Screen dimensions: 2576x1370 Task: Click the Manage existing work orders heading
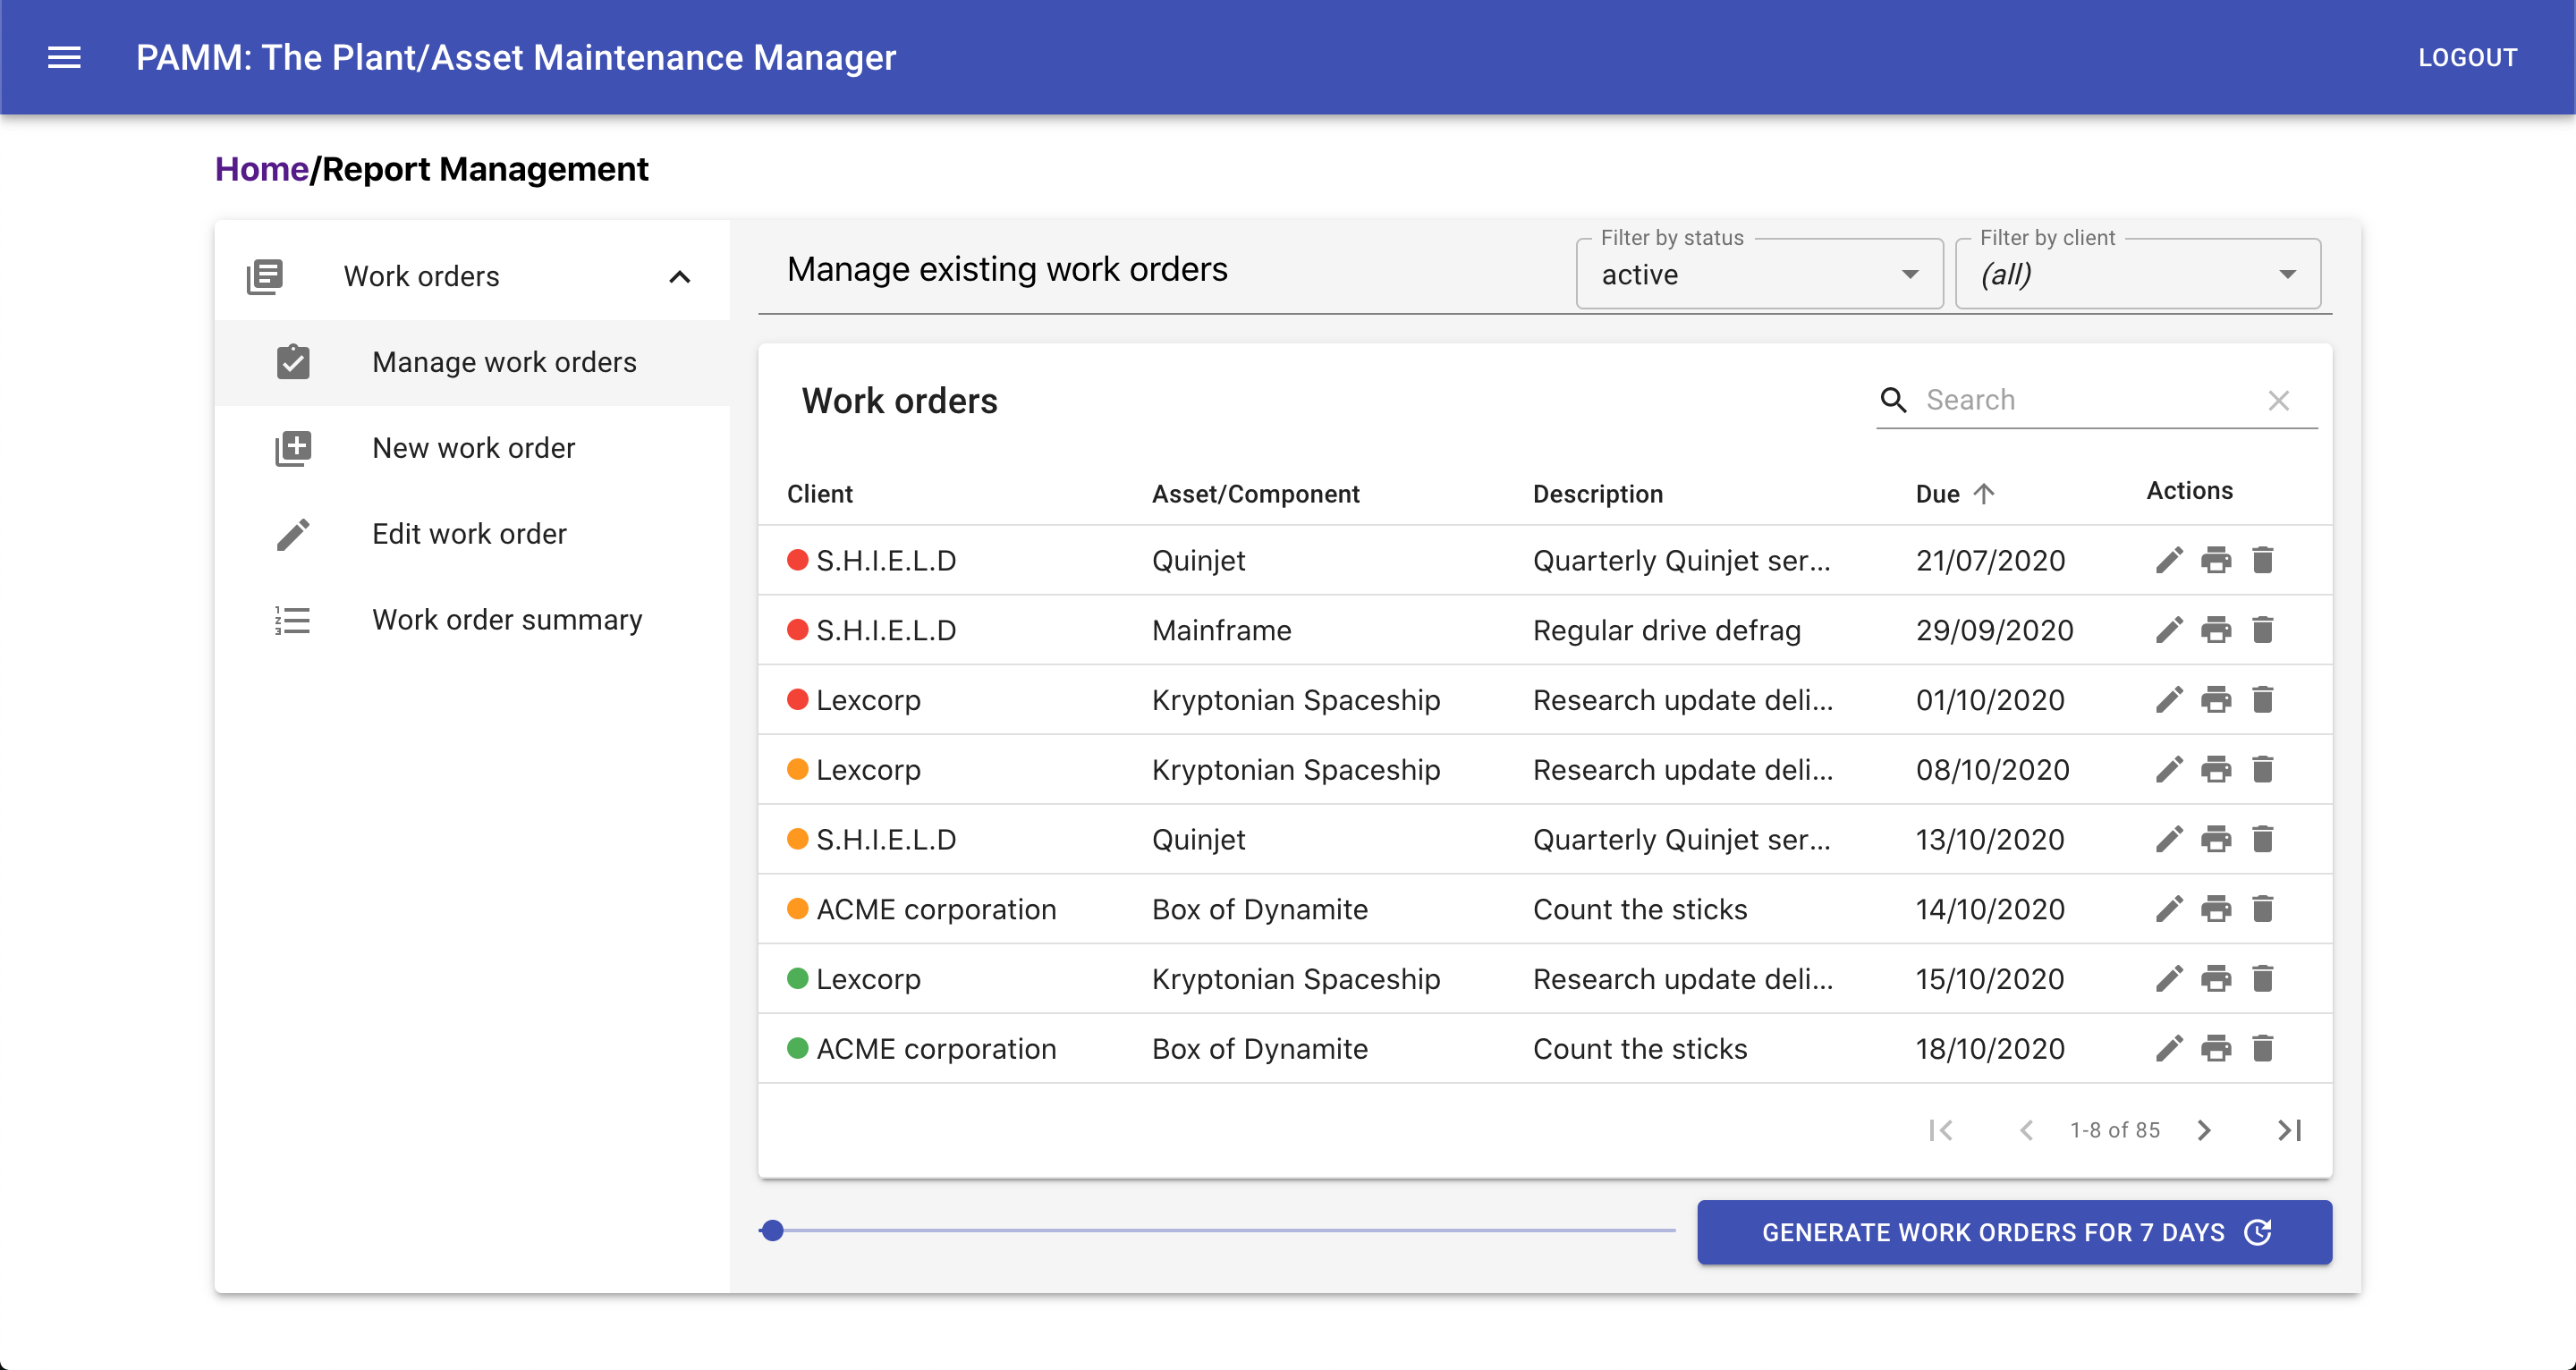click(x=1007, y=269)
